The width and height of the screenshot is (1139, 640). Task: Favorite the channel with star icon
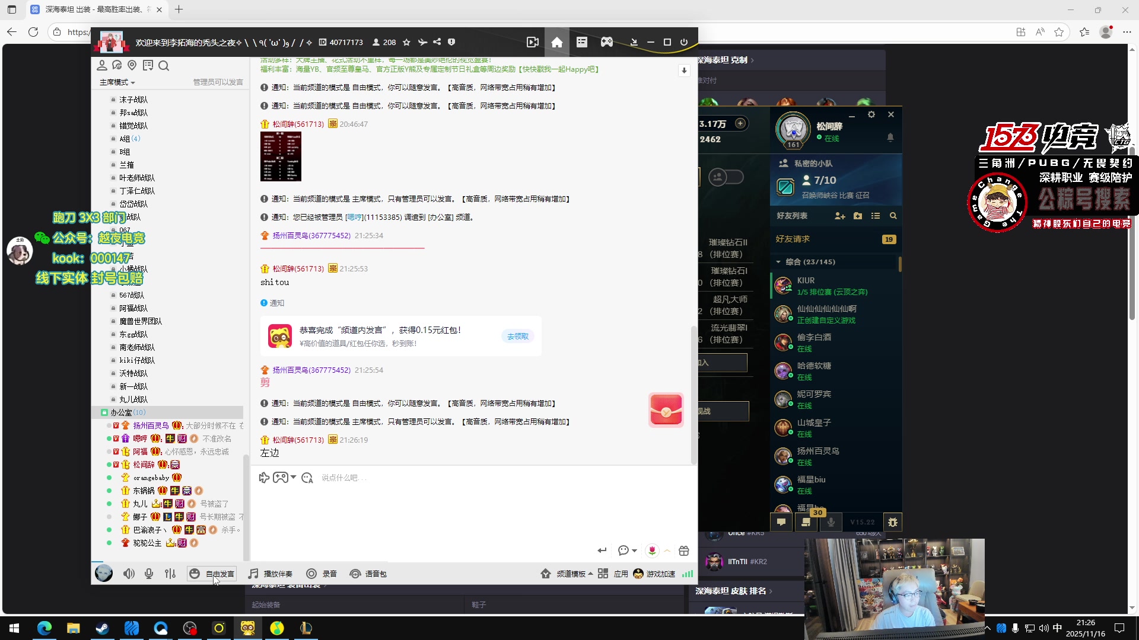(x=406, y=42)
